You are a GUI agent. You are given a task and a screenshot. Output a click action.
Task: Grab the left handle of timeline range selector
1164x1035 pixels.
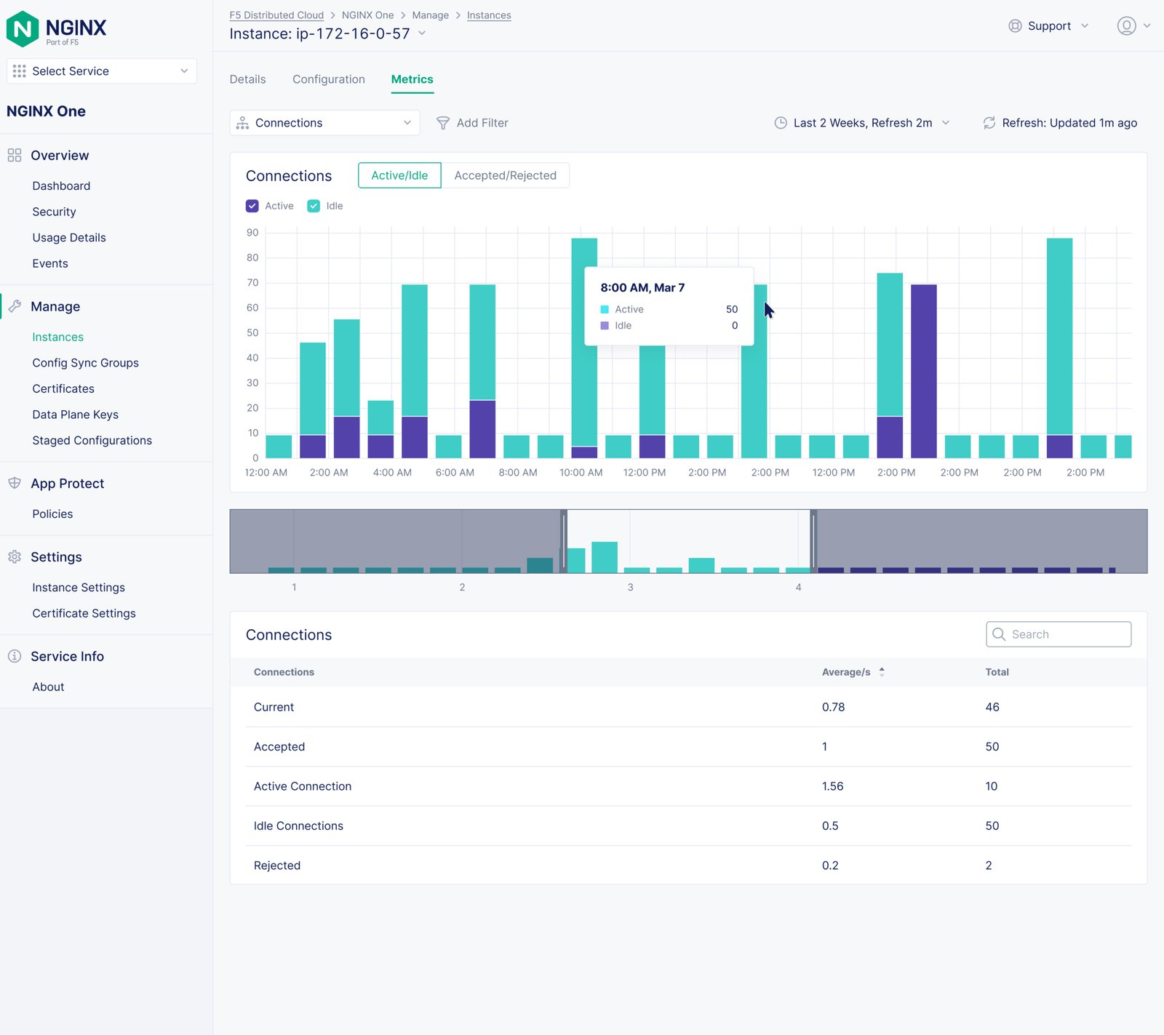coord(564,541)
